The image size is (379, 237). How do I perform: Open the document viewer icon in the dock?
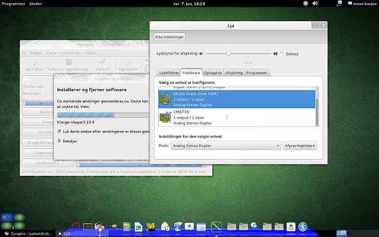click(x=139, y=227)
